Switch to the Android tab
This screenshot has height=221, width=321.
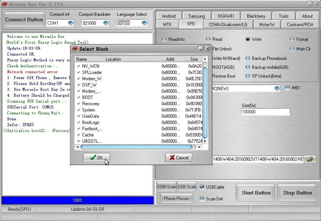[169, 16]
